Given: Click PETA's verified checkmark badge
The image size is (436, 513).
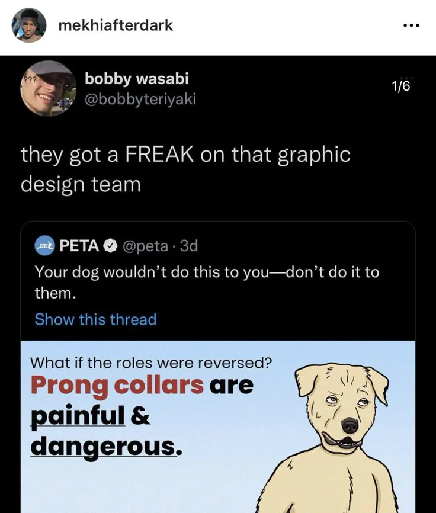Looking at the screenshot, I should pyautogui.click(x=110, y=245).
